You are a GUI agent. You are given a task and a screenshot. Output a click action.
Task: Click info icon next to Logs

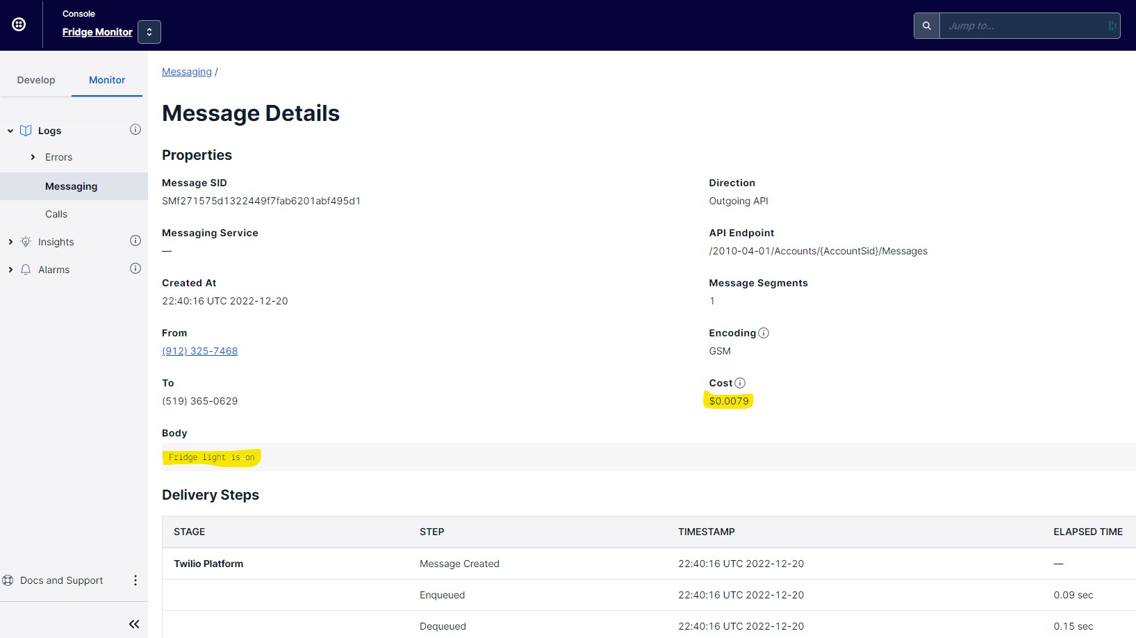coord(135,130)
